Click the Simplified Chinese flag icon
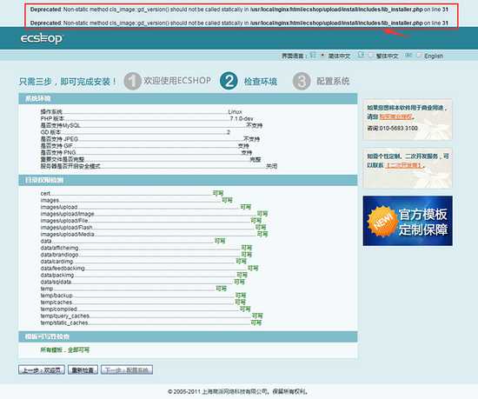Viewport: 478px width, 399px height. [x=313, y=55]
